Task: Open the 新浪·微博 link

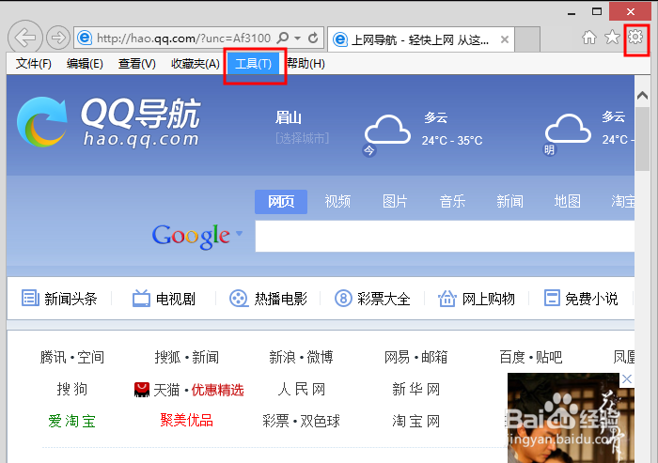Action: click(x=302, y=357)
